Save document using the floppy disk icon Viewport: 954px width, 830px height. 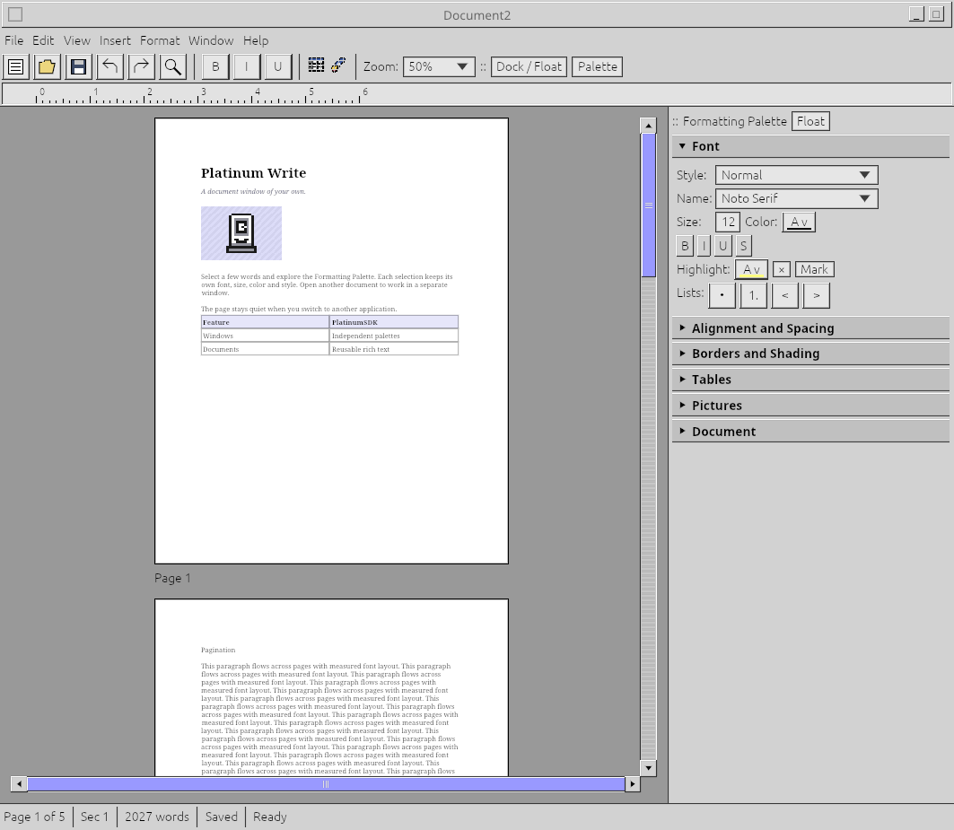tap(78, 67)
